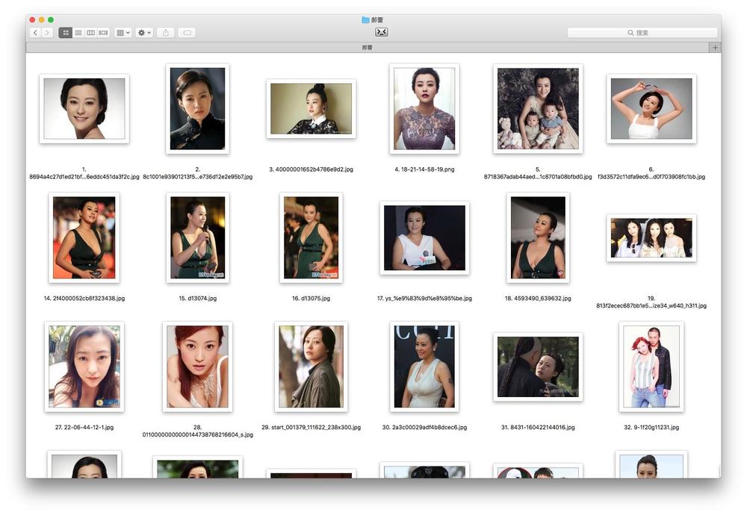Click filename 17. ys_%e9%83%9d%e8%95%be.jpg
Viewport: 747px width, 515px height.
click(424, 299)
